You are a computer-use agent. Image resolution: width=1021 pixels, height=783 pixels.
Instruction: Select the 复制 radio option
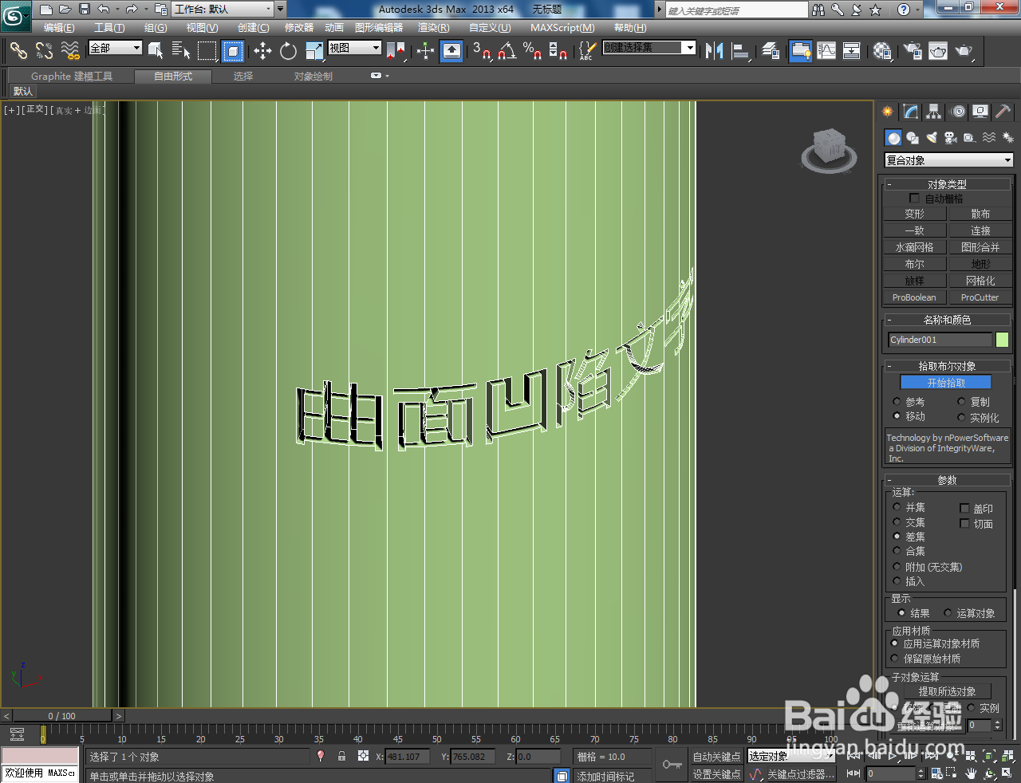coord(961,402)
